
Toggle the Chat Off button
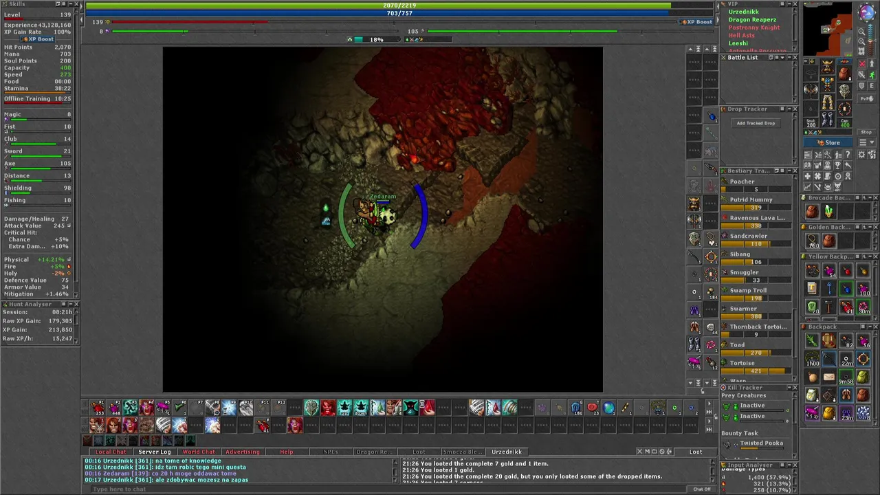click(x=702, y=489)
